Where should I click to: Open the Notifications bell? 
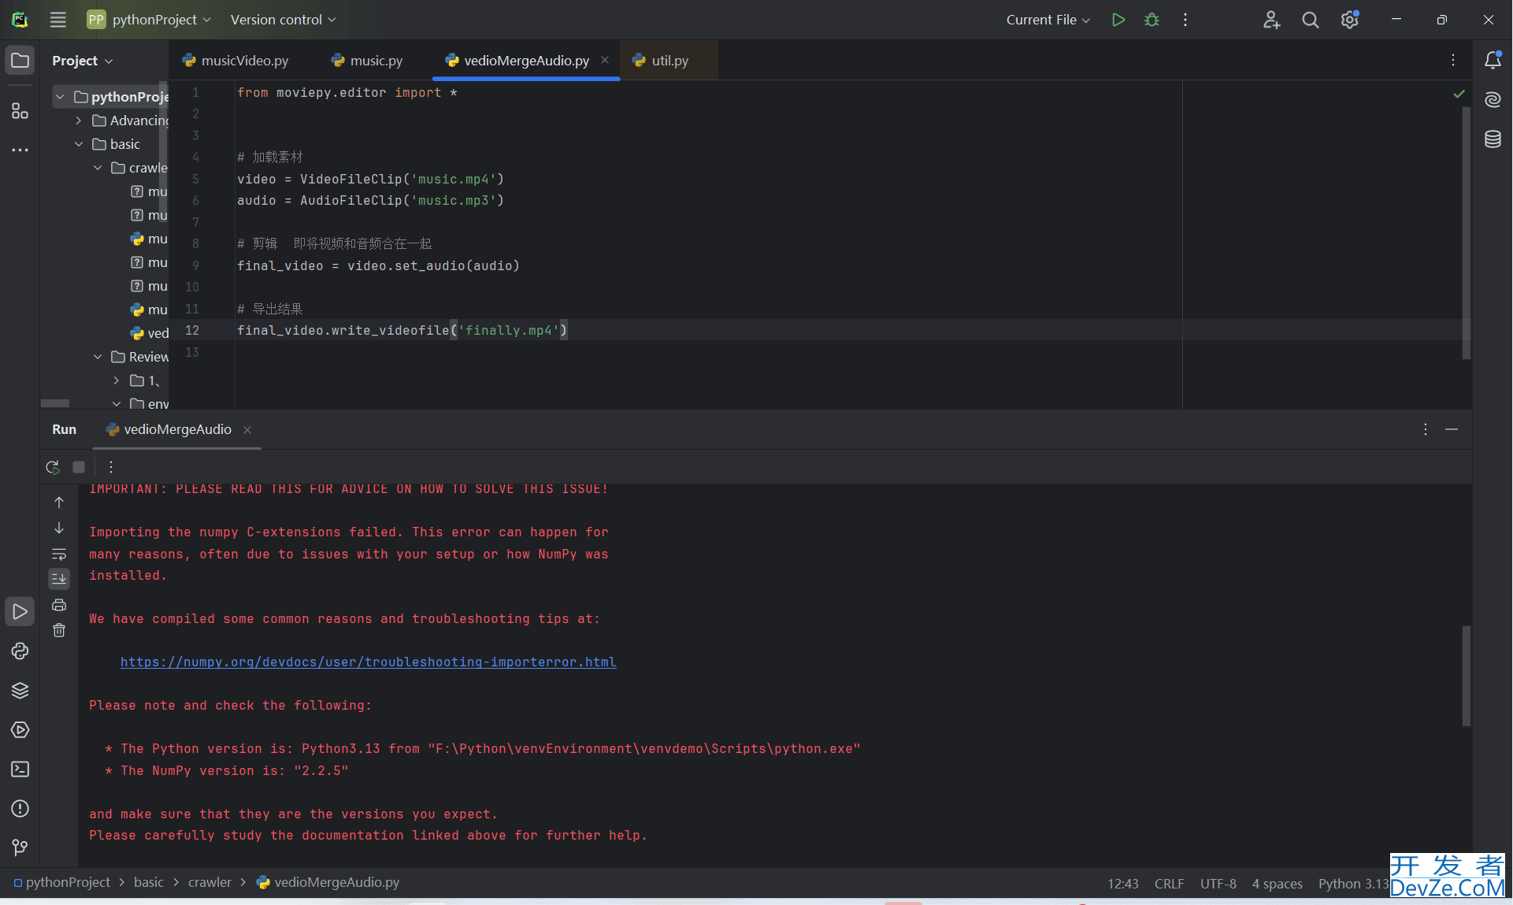(x=1493, y=60)
